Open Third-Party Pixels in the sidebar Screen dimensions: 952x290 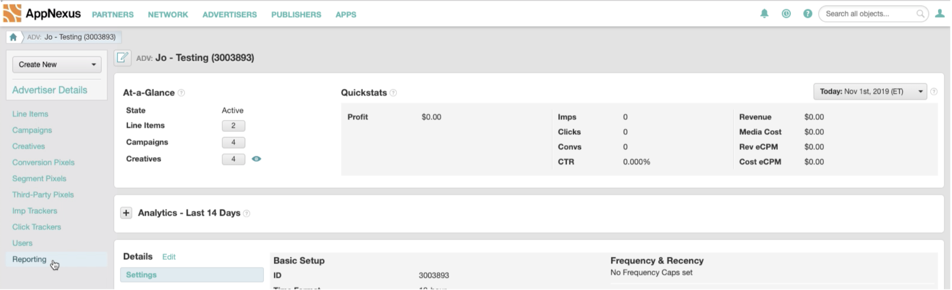[43, 195]
